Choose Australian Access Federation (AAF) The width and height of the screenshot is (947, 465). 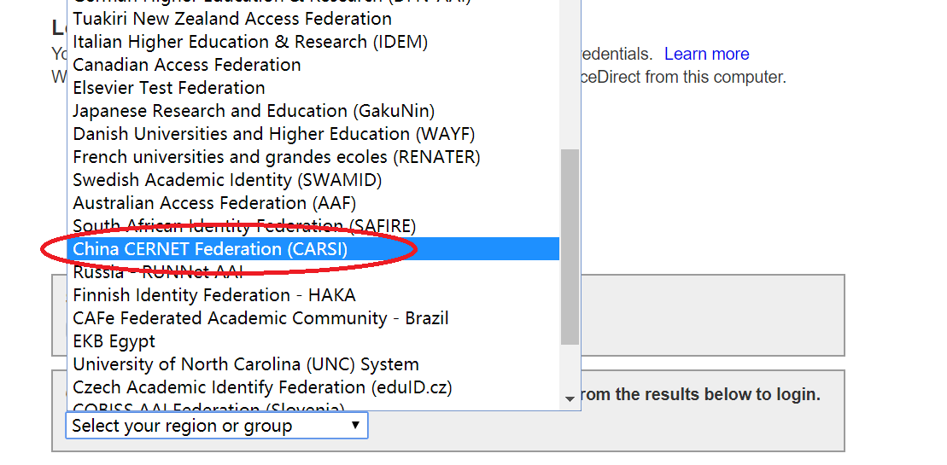click(x=214, y=203)
